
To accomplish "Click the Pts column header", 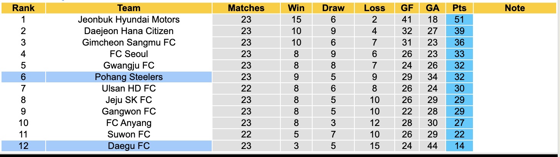I will [x=459, y=8].
